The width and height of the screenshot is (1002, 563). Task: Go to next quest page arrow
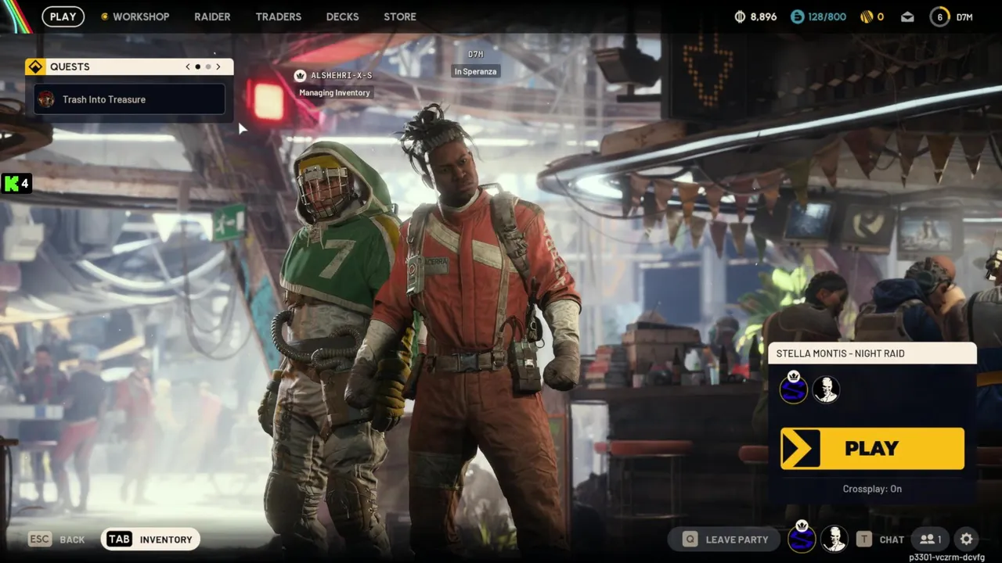coord(218,67)
